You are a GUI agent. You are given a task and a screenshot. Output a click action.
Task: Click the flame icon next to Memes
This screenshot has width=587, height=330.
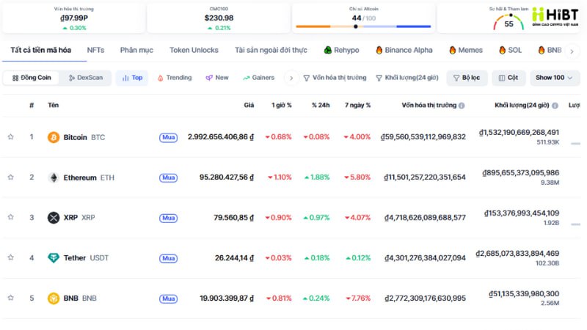point(453,50)
